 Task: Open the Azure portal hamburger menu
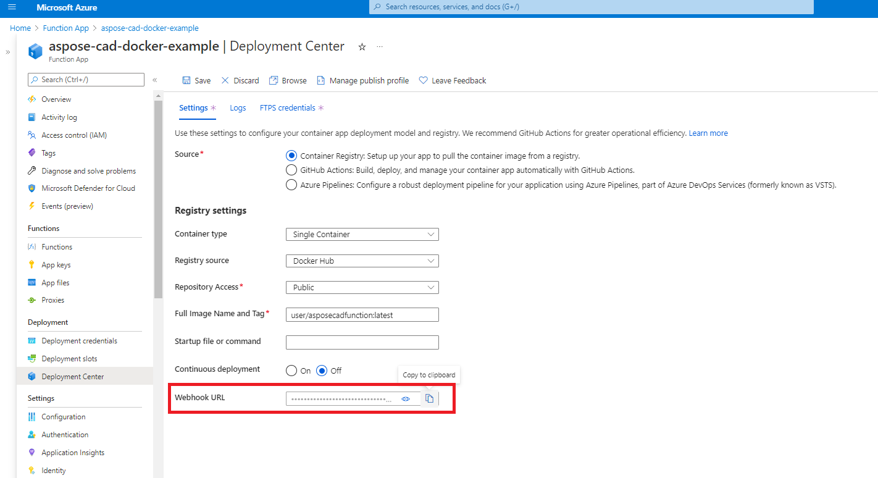pos(12,7)
